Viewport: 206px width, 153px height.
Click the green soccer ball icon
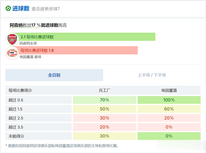(x=8, y=8)
